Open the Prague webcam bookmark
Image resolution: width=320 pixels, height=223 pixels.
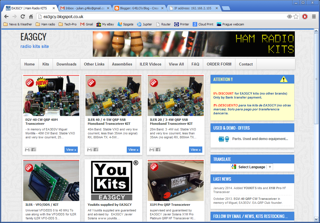tap(230, 24)
